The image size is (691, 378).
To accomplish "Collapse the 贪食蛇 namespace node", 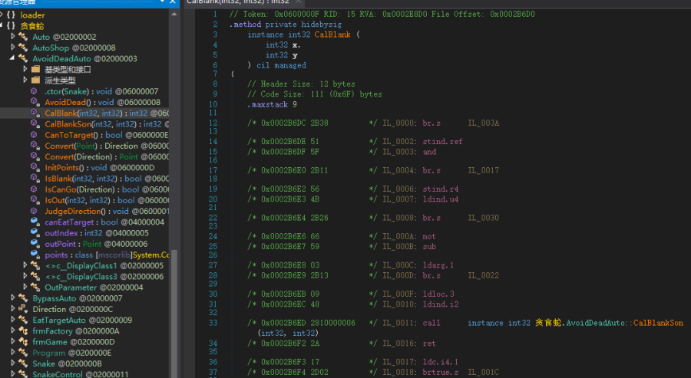I will (x=2, y=25).
